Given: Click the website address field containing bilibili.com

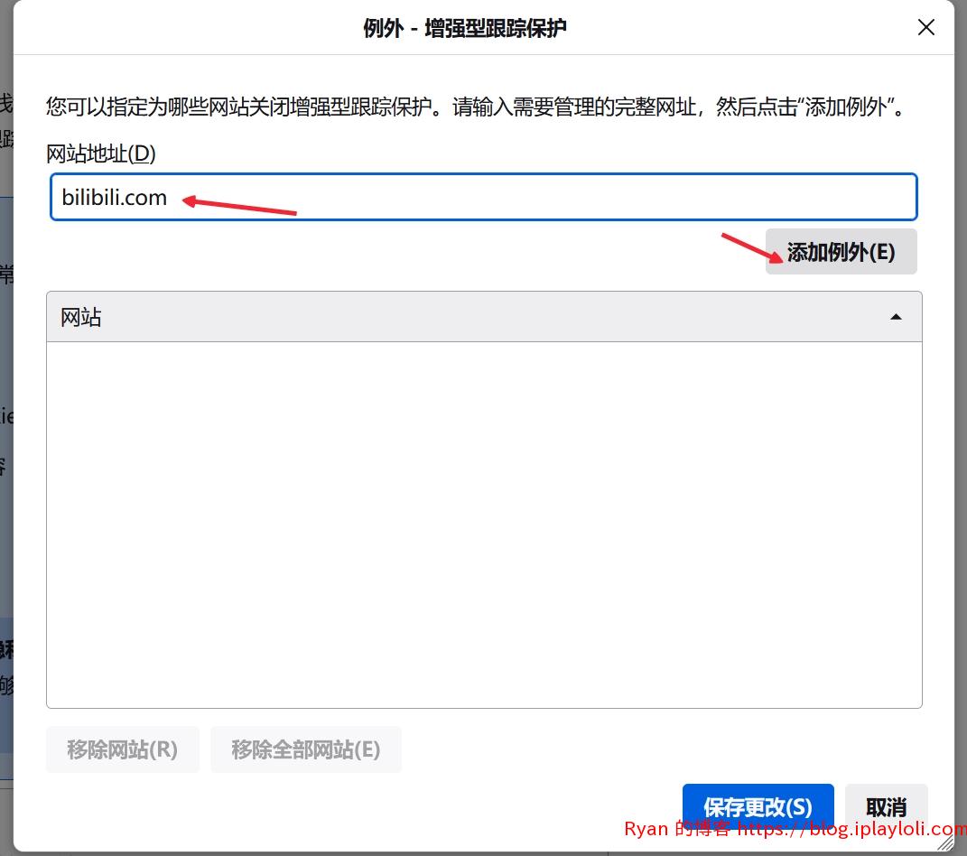Looking at the screenshot, I should [484, 198].
